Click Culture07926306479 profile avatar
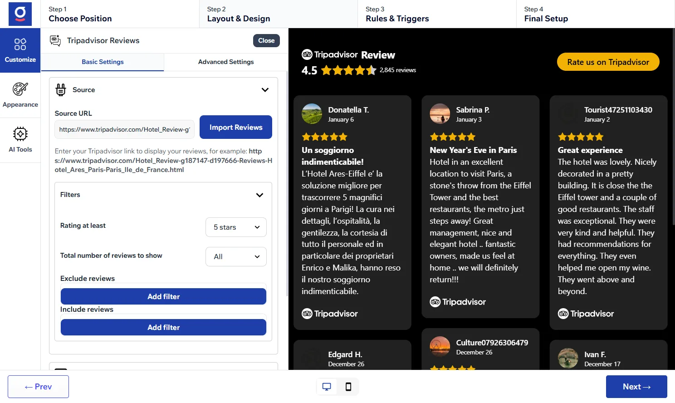 coord(440,347)
